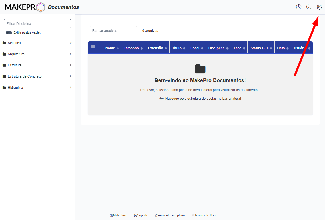The image size is (325, 220).
Task: Sort the table by Tamanho column
Action: click(133, 48)
